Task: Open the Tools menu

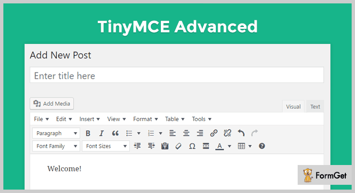Action: (201, 119)
